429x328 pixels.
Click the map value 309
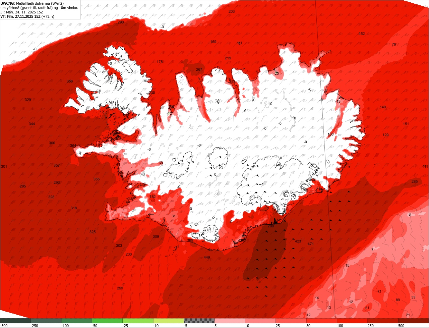pos(156,236)
